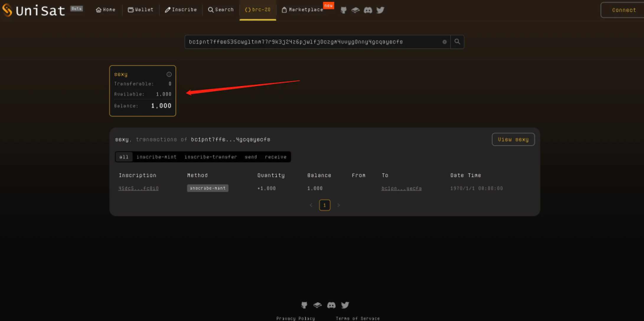This screenshot has width=644, height=321.
Task: Click the UniSat logo in the header
Action: pyautogui.click(x=34, y=10)
